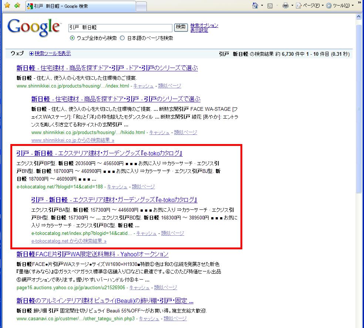Switch to the Google 検索 tab
364x328 pixels.
point(80,6)
